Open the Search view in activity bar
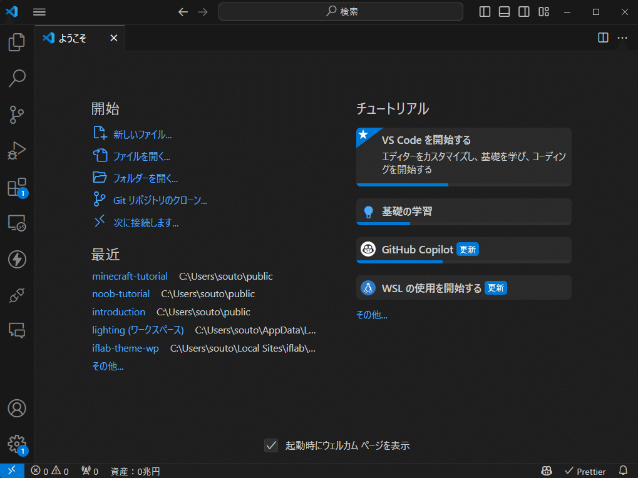 [17, 78]
